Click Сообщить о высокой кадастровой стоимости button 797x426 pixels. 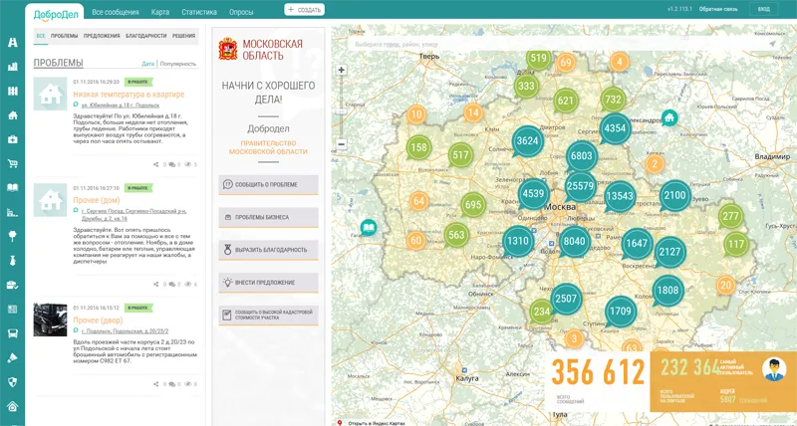[x=268, y=315]
